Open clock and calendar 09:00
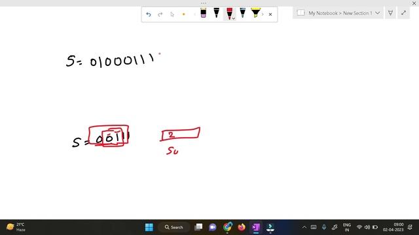Viewport: 419px width, 235px height. click(393, 227)
